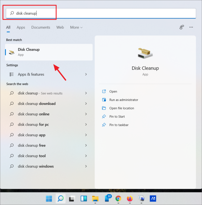Expand the disk cleanup app chevron
The width and height of the screenshot is (202, 205).
(86, 135)
